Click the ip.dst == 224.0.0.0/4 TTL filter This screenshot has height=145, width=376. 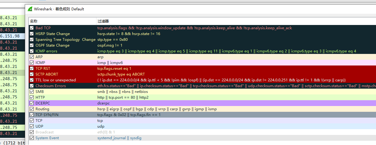[x=221, y=80]
